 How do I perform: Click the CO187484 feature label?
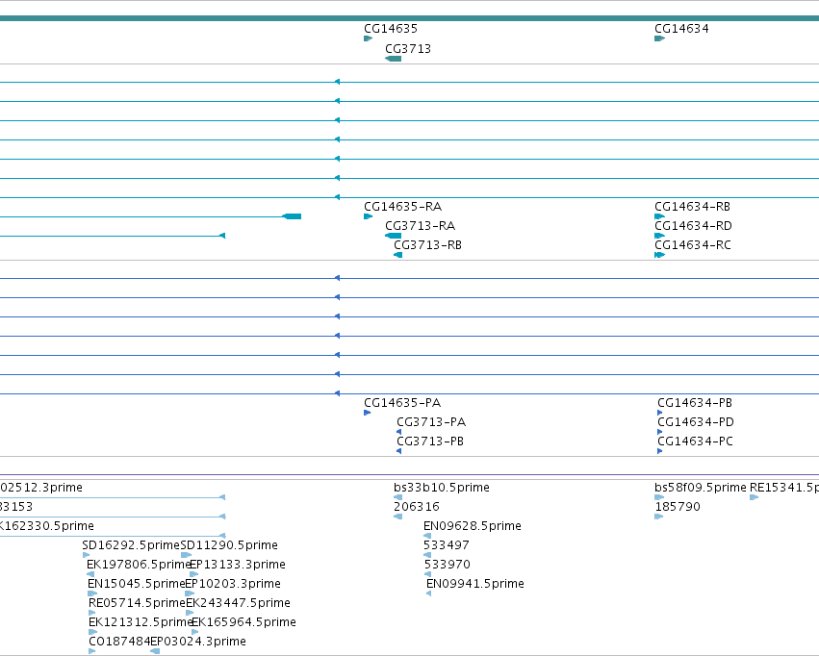click(x=119, y=642)
